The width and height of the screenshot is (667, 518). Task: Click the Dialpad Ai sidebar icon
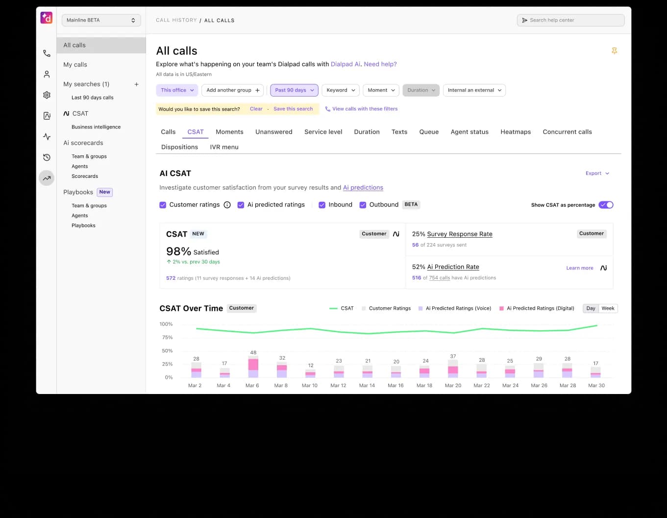click(x=47, y=116)
